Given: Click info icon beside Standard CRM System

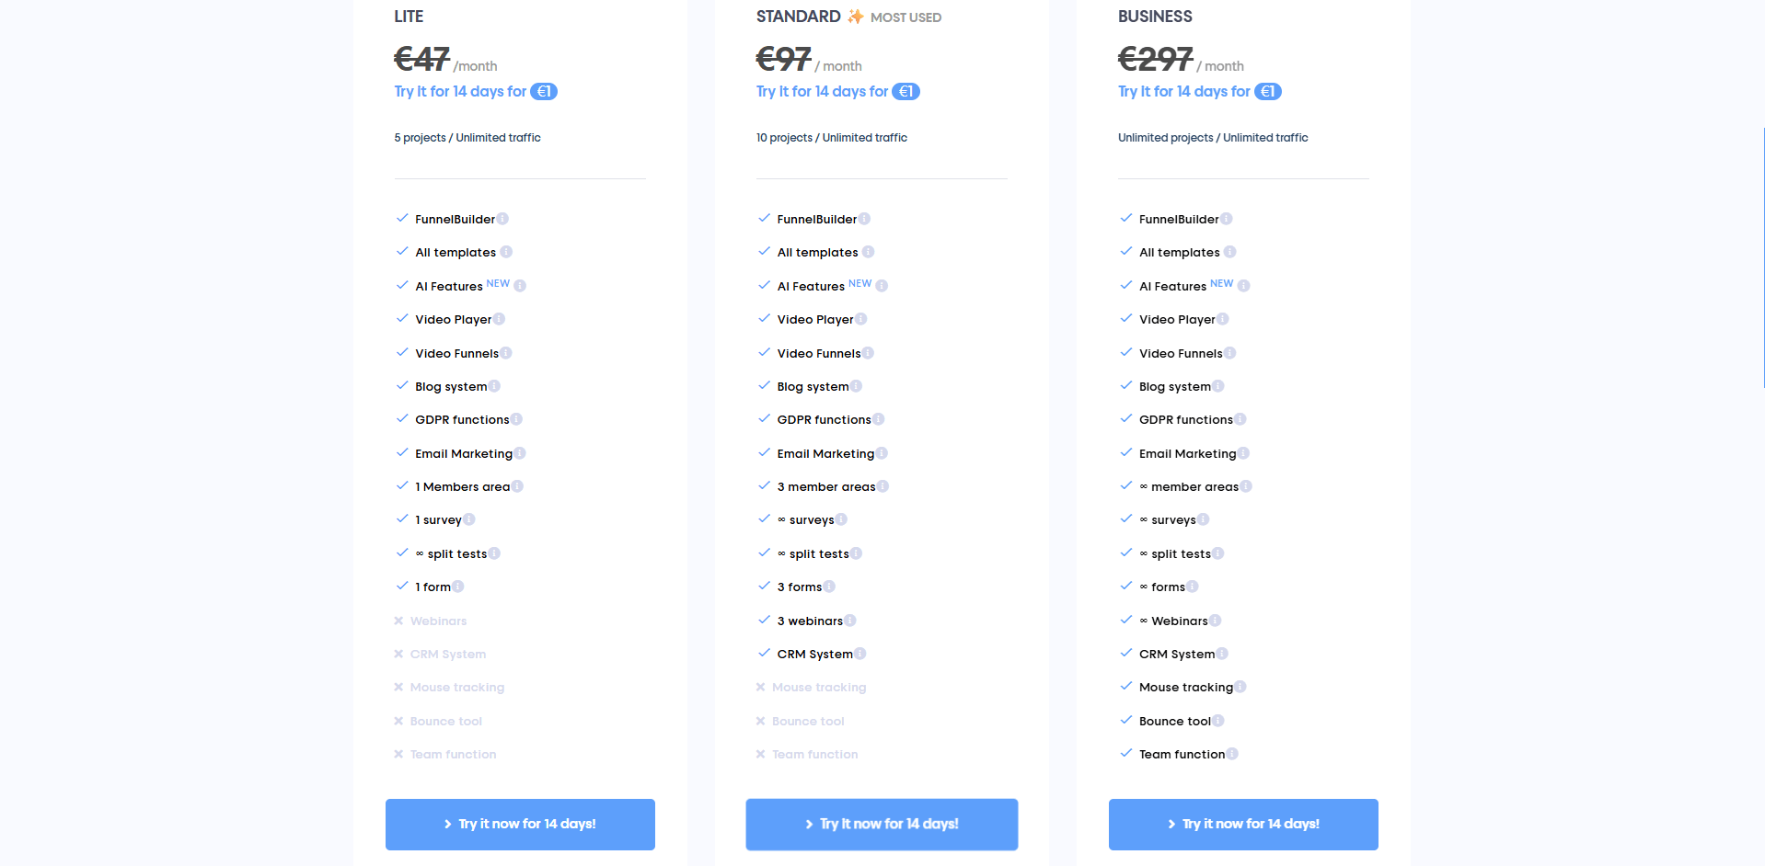Looking at the screenshot, I should click(859, 654).
